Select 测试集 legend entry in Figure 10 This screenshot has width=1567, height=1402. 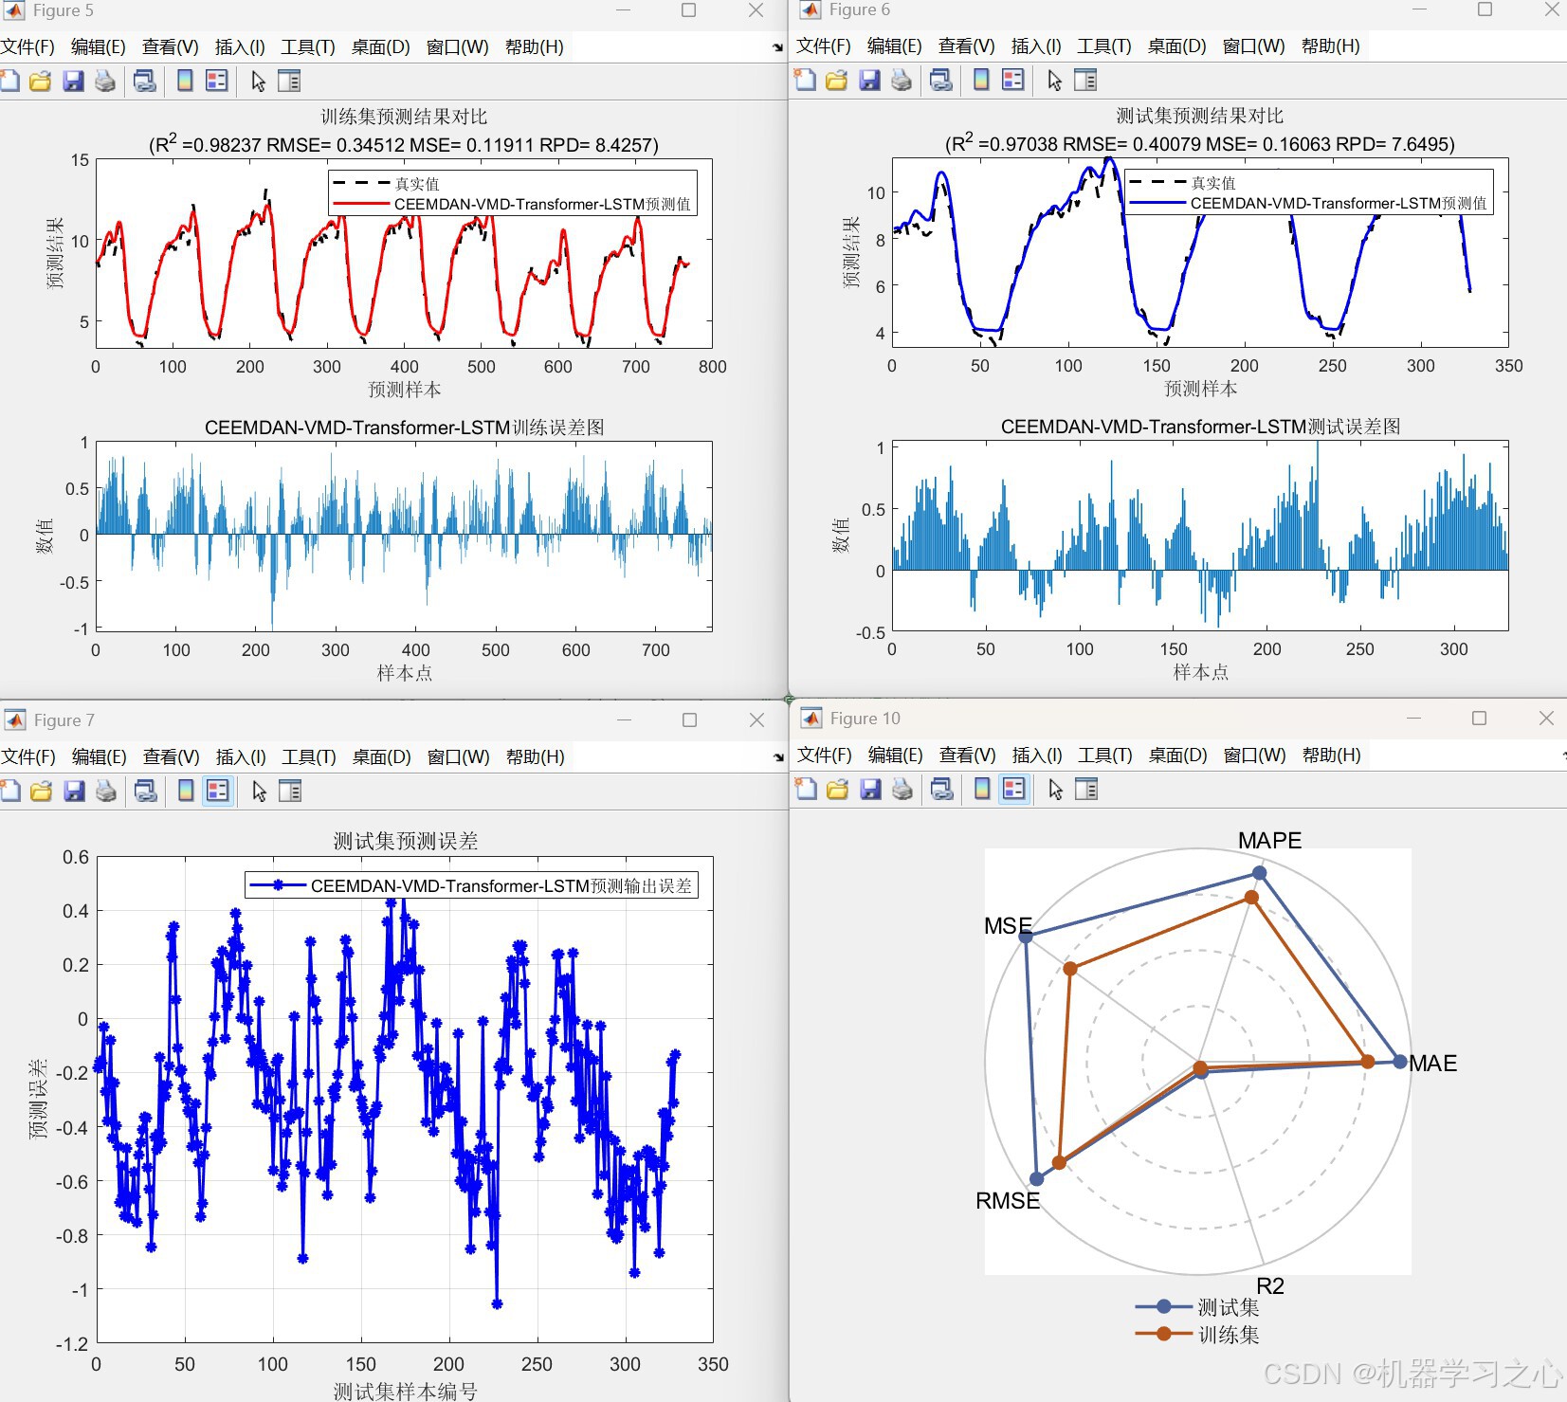[x=1198, y=1307]
